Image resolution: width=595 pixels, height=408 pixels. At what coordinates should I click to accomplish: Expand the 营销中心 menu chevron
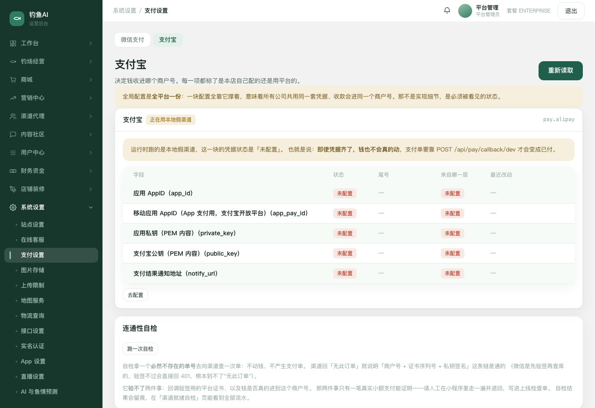91,98
